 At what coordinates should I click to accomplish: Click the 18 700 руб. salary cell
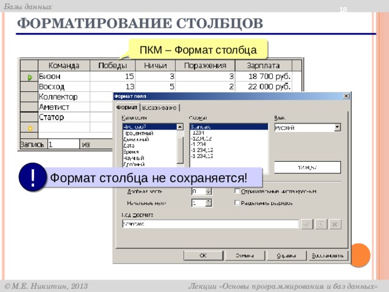point(263,76)
